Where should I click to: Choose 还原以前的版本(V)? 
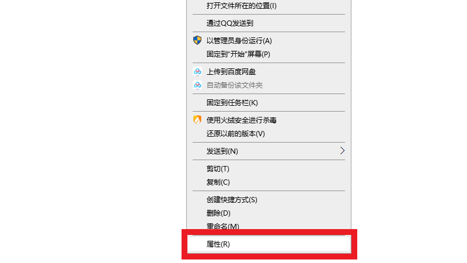[x=269, y=134]
